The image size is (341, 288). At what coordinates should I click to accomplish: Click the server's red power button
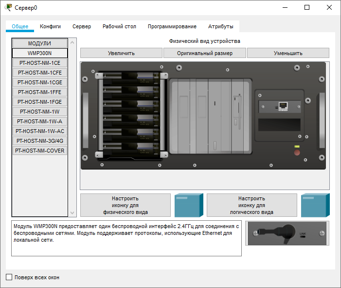297,153
